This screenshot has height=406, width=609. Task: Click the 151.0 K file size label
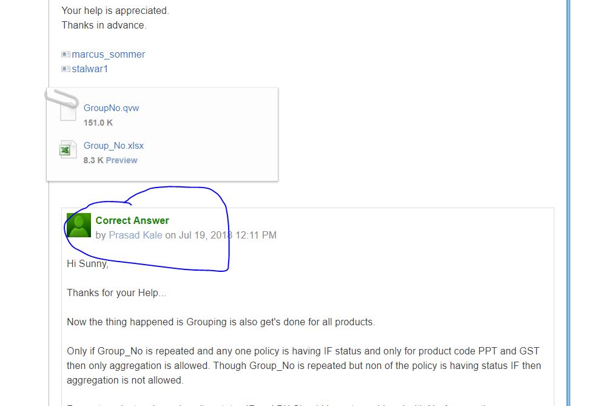98,123
